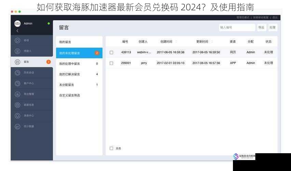Open the 我的留言 filter
The height and width of the screenshot is (171, 291).
(x=79, y=42)
